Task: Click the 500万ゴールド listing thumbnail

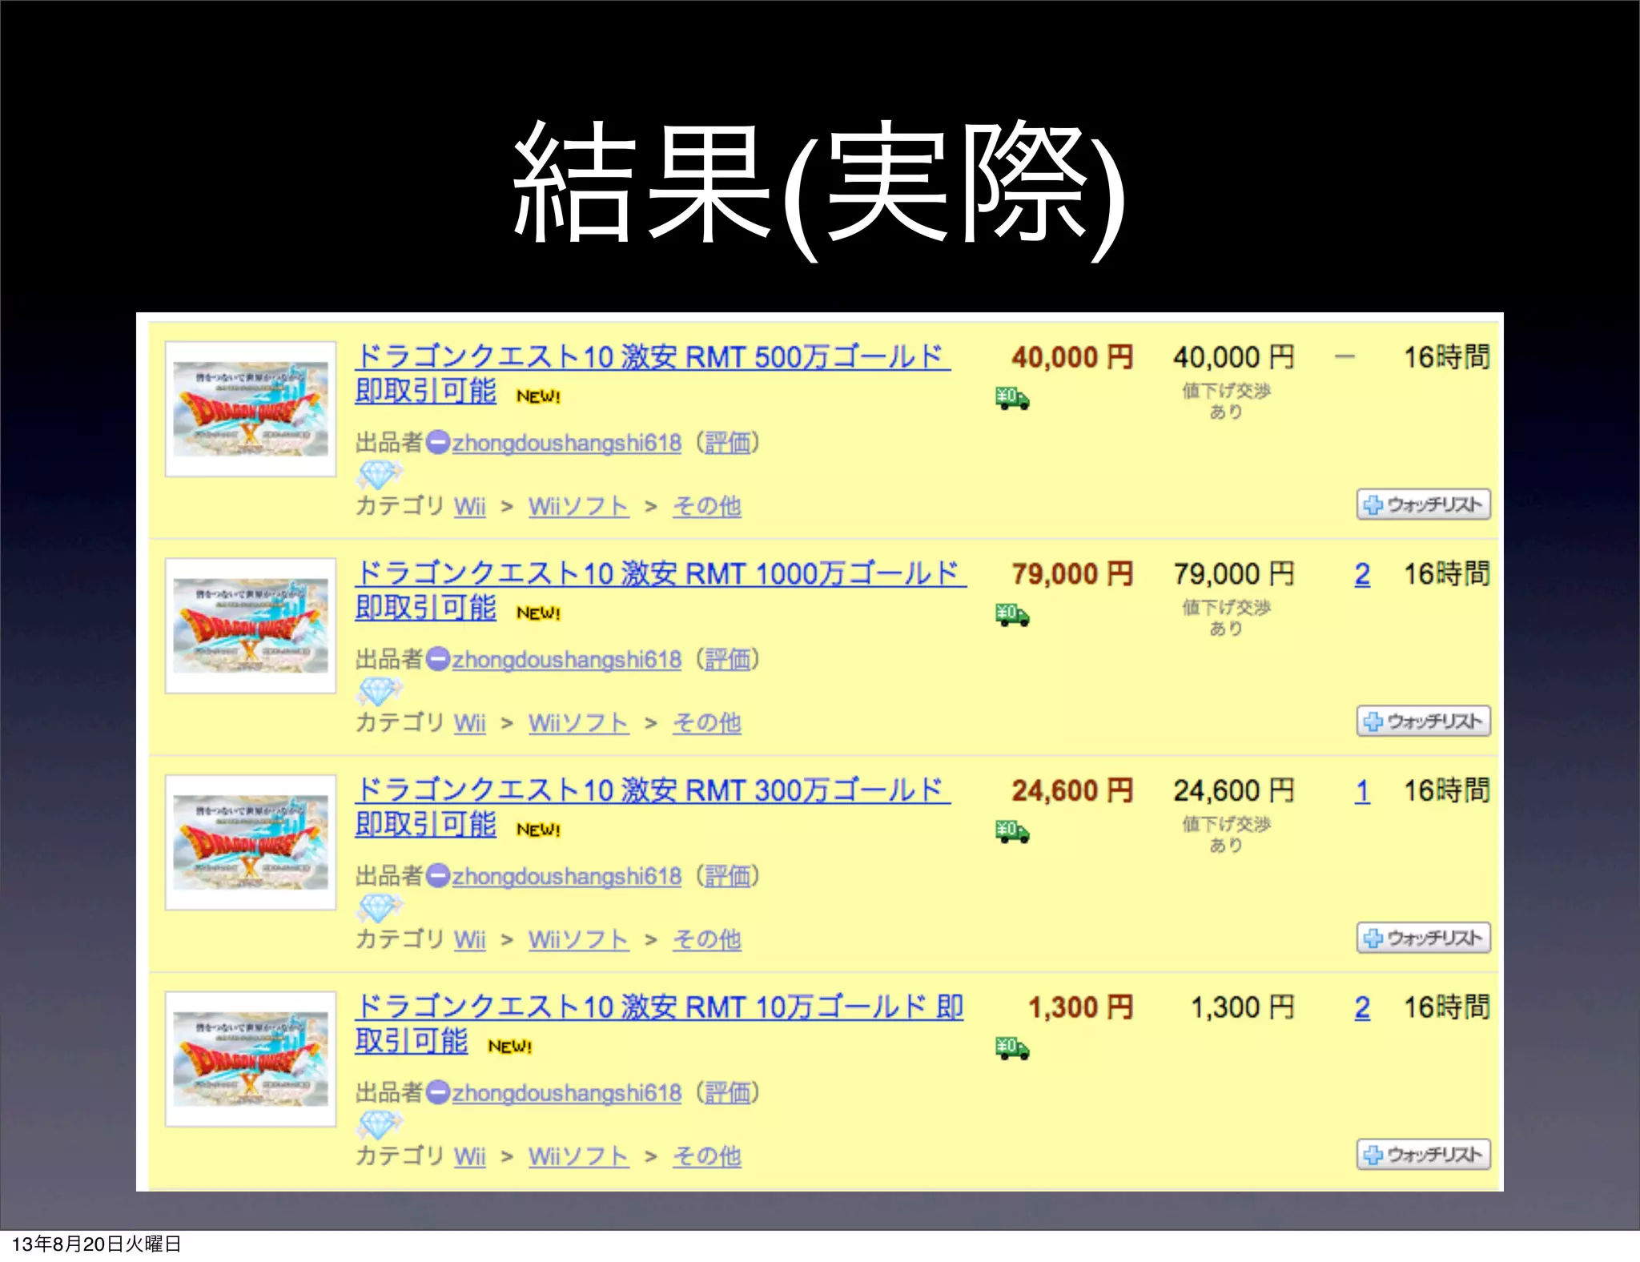Action: [x=251, y=409]
